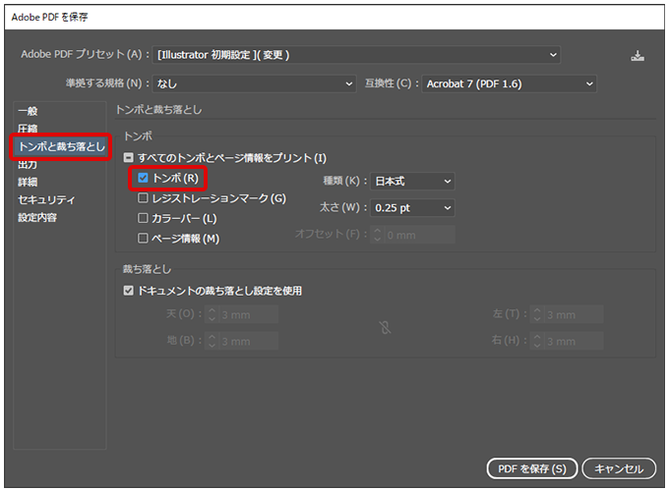669x491 pixels.
Task: Click the 天 (O) stepper arrows
Action: click(213, 314)
